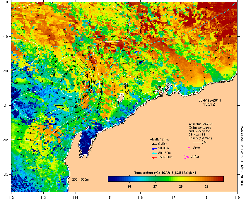The image size is (246, 199).
Task: Click the latitude axis label -19
Action: point(5,36)
